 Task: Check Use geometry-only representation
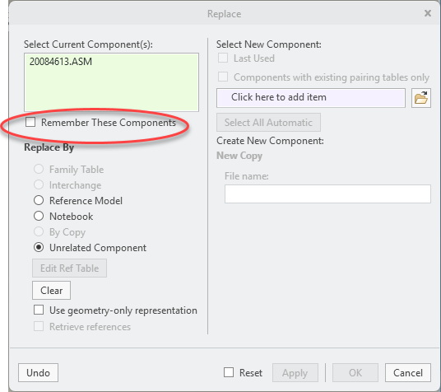pyautogui.click(x=39, y=310)
